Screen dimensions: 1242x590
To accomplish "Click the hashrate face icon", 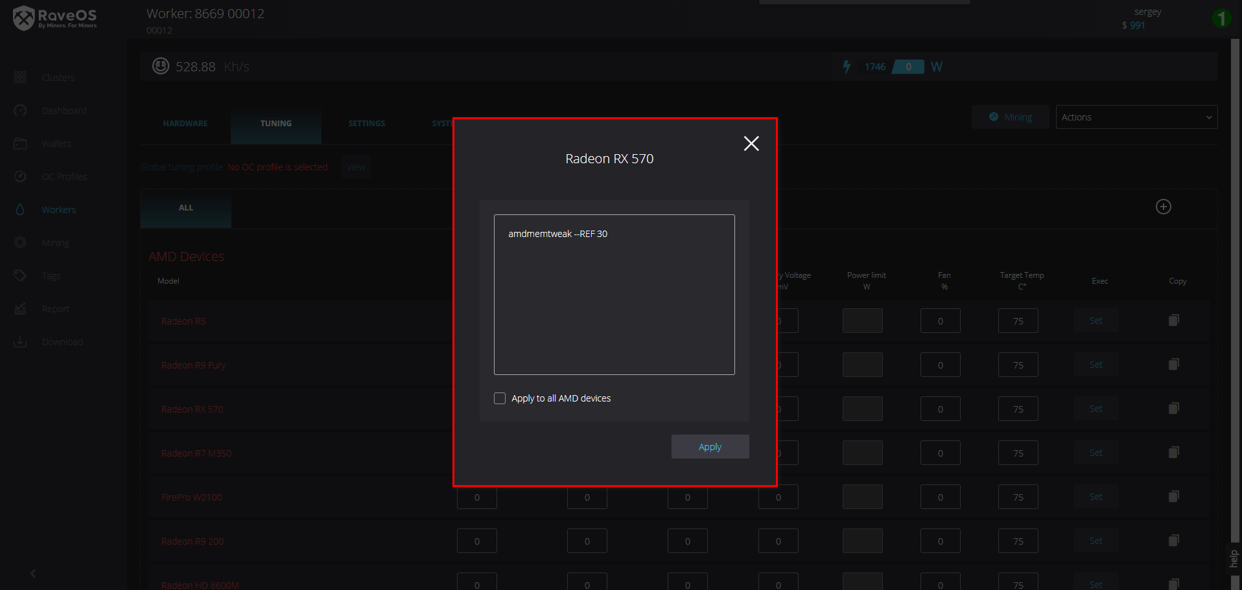I will (x=161, y=66).
